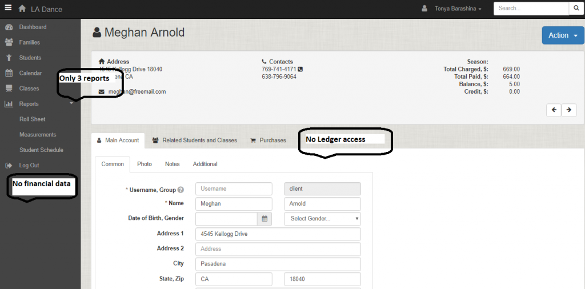
Task: Open Dashboard from the sidebar
Action: pos(33,27)
